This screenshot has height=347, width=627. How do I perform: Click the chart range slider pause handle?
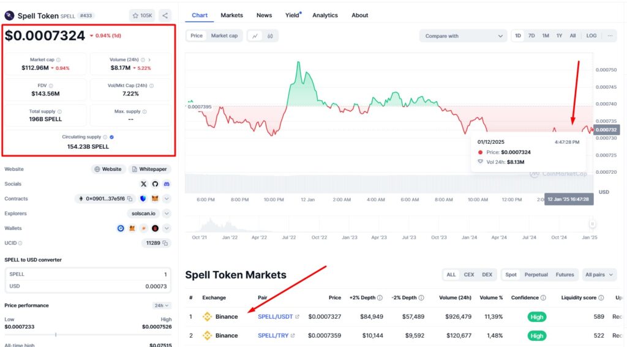(x=592, y=225)
